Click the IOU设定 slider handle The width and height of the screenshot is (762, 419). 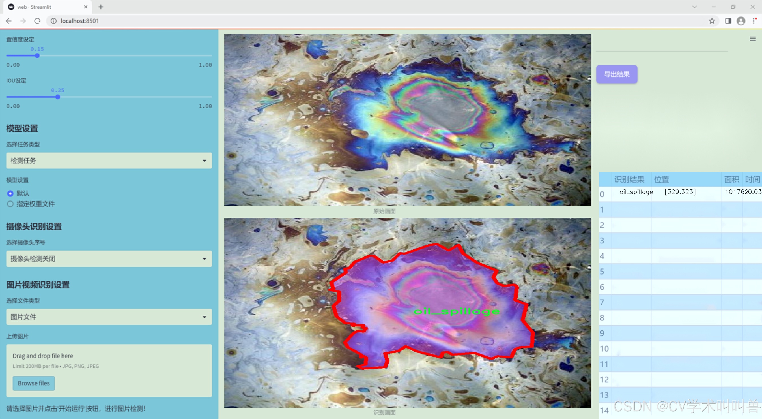click(x=58, y=97)
